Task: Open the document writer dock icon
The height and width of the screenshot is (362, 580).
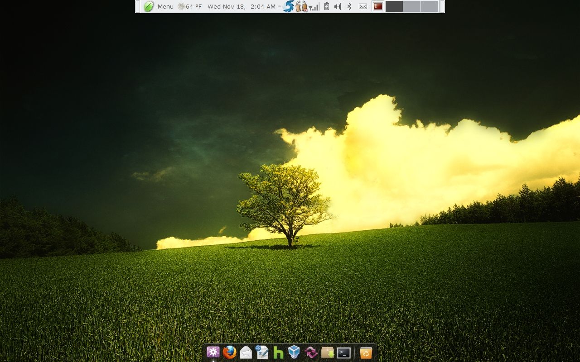Action: 262,352
